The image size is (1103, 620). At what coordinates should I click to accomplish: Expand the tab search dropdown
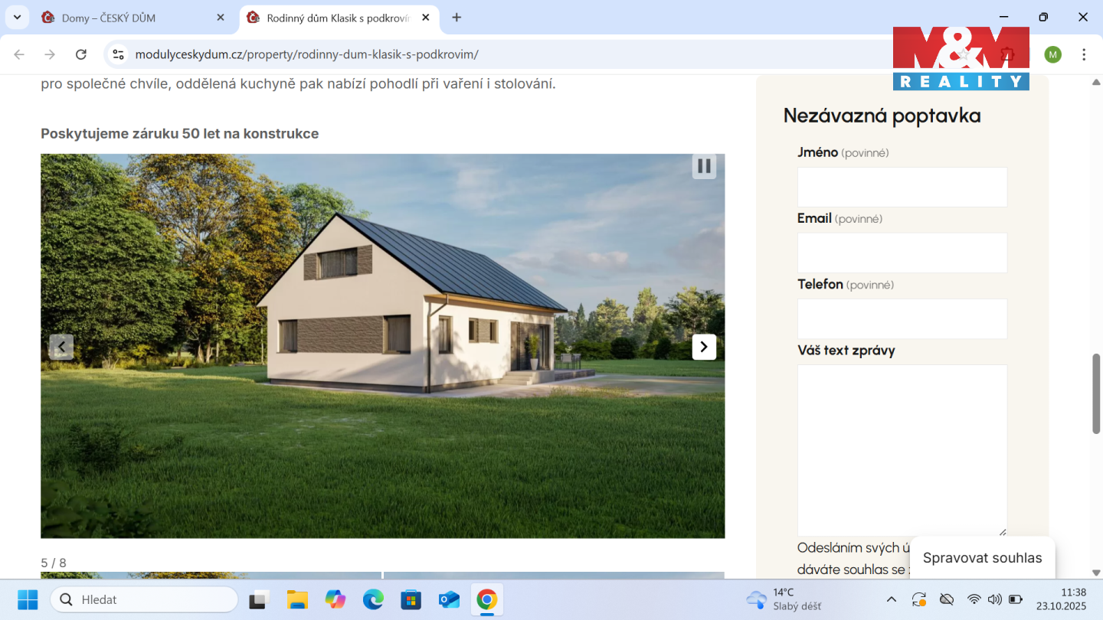(17, 17)
